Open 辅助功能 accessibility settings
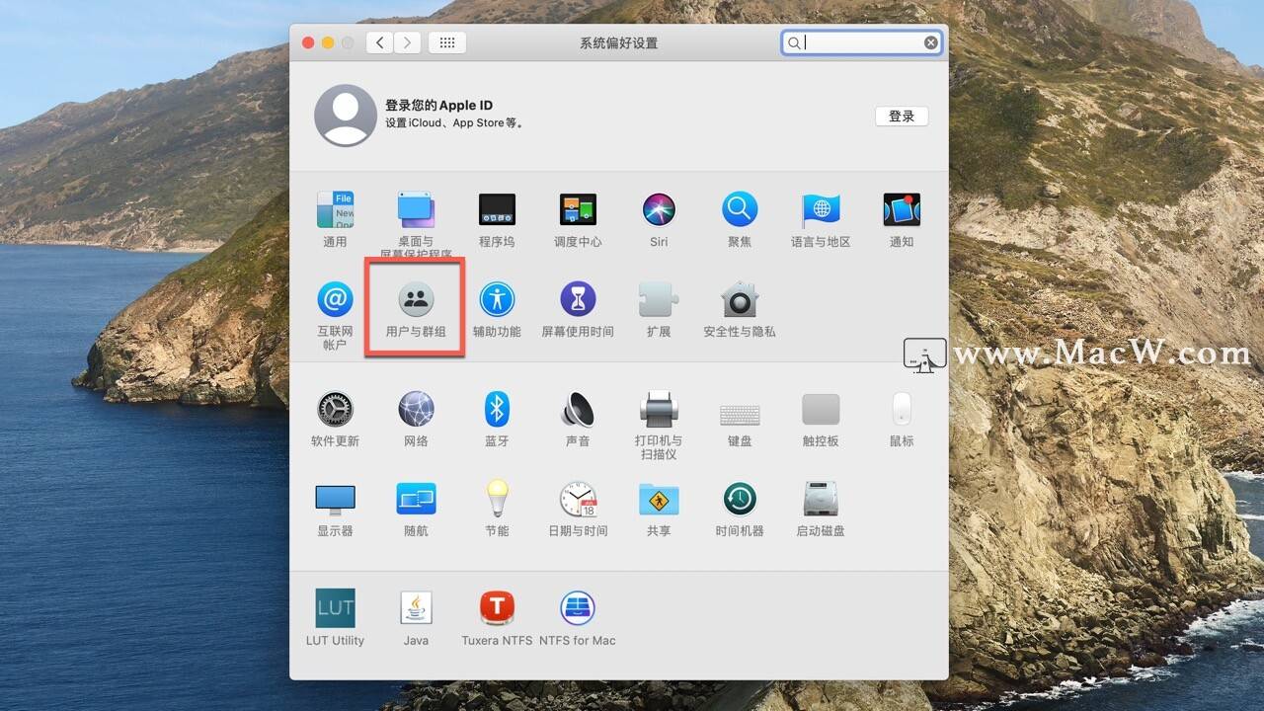Image resolution: width=1264 pixels, height=711 pixels. (497, 301)
